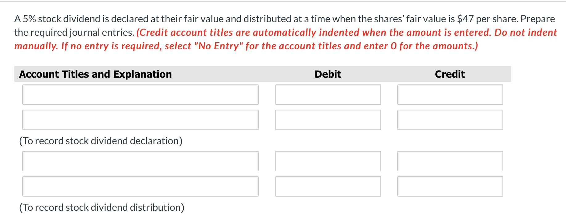The width and height of the screenshot is (566, 220).
Task: Click the second Credit amount field
Action: pyautogui.click(x=450, y=120)
